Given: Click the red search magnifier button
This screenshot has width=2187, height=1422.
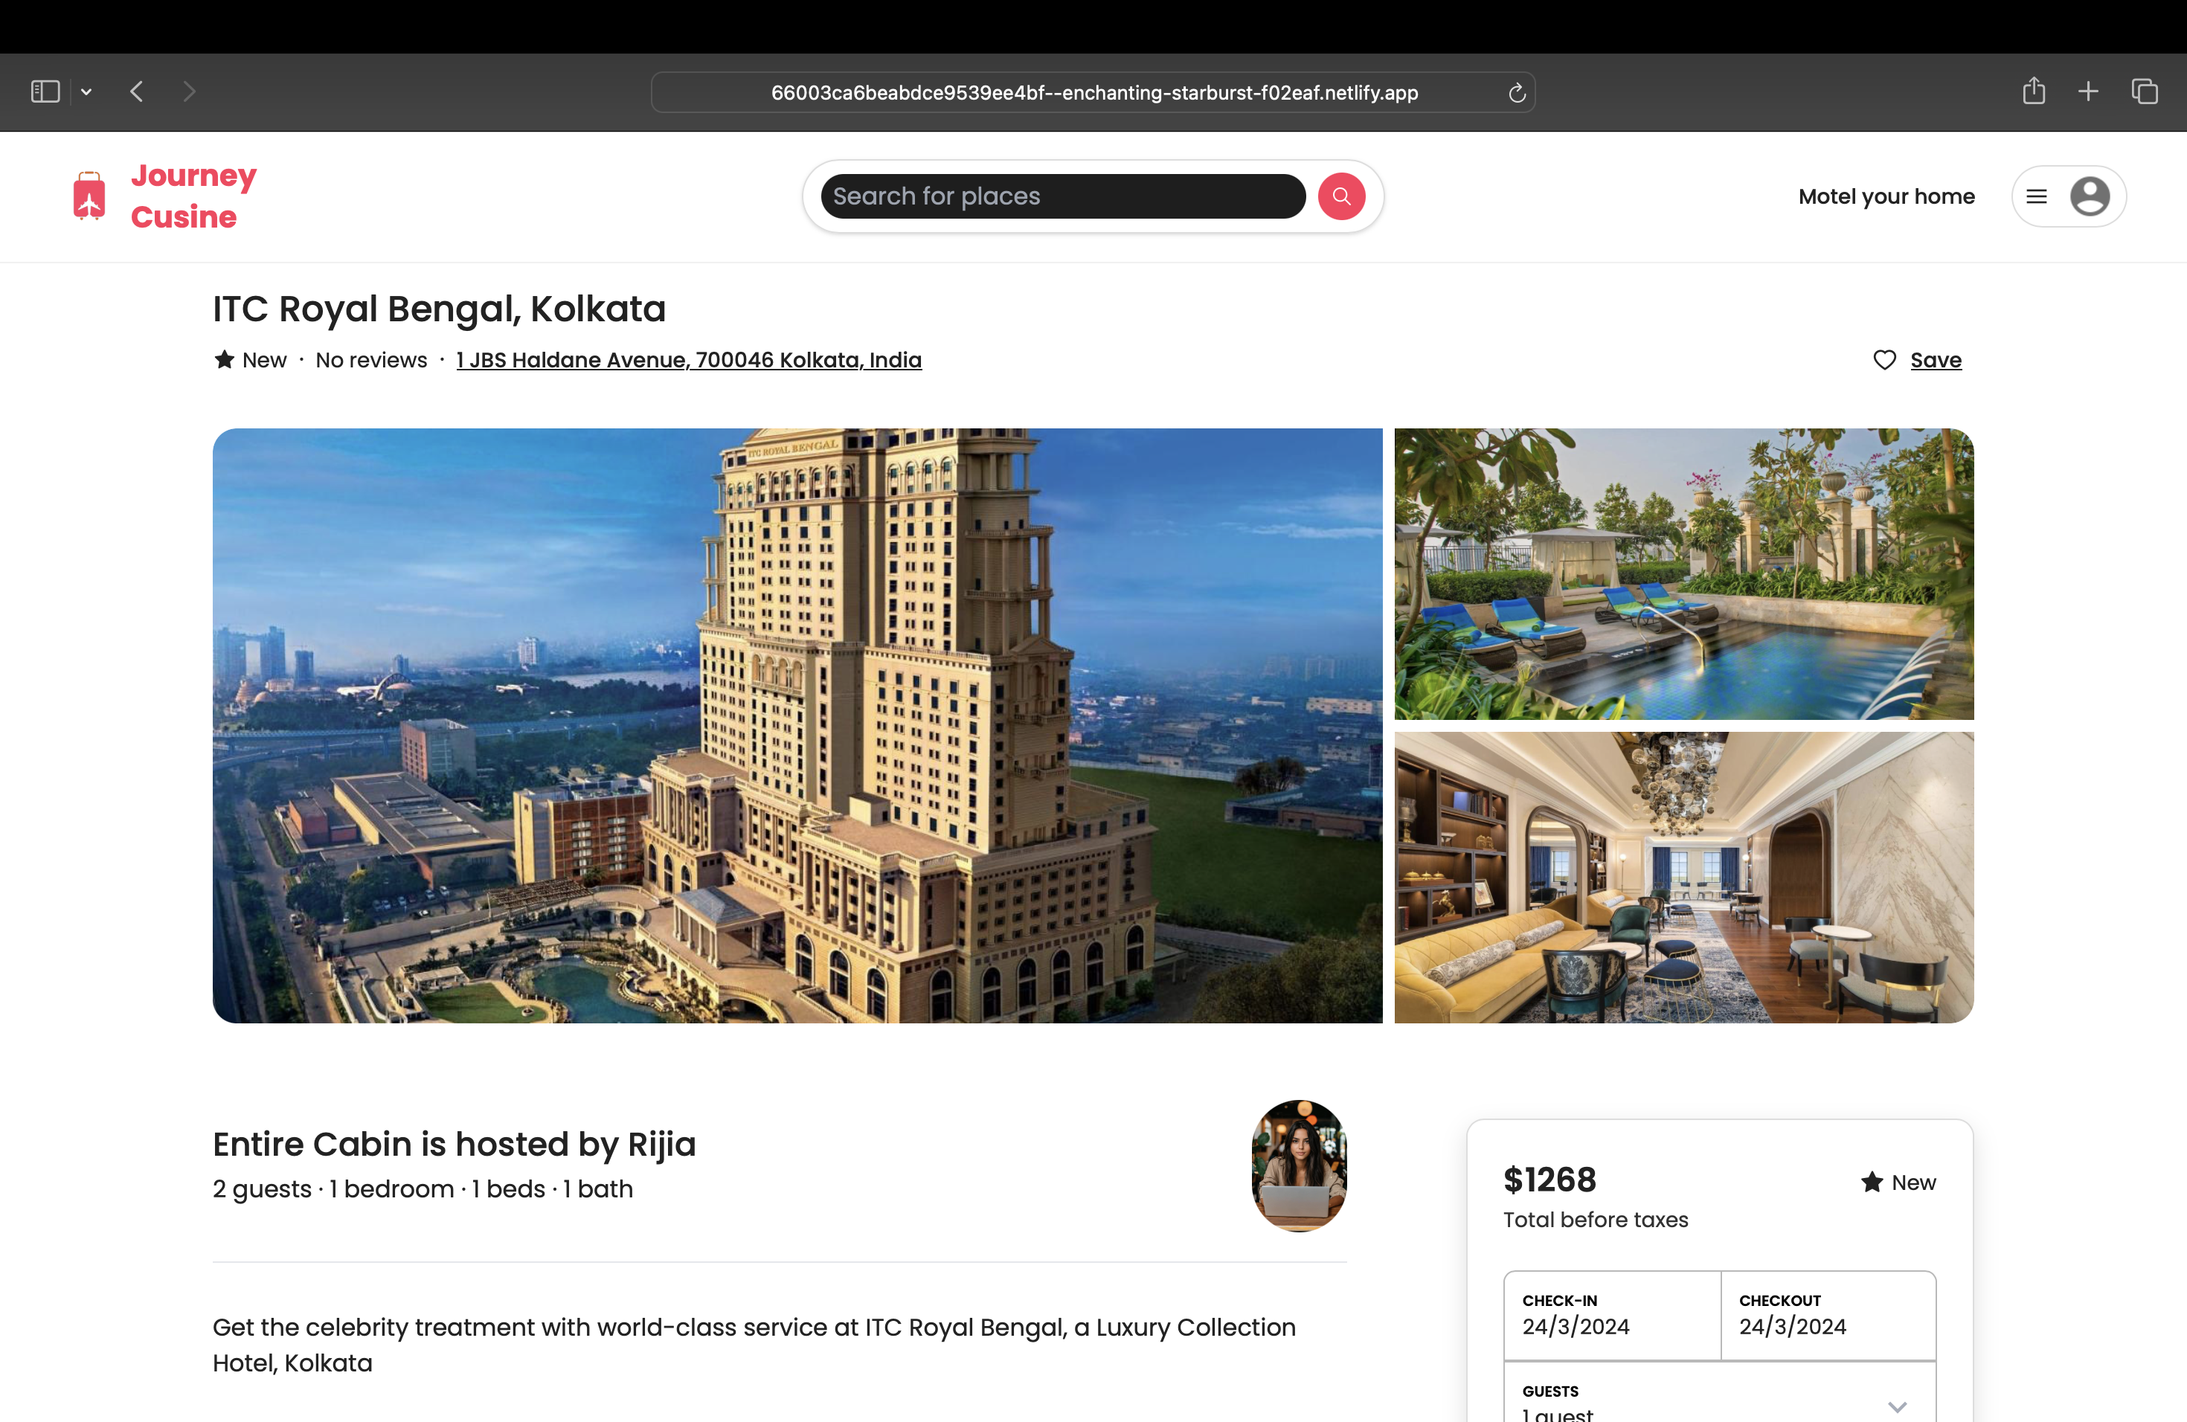Looking at the screenshot, I should [x=1340, y=196].
